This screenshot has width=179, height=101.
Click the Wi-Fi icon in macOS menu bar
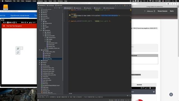pyautogui.click(x=150, y=1)
